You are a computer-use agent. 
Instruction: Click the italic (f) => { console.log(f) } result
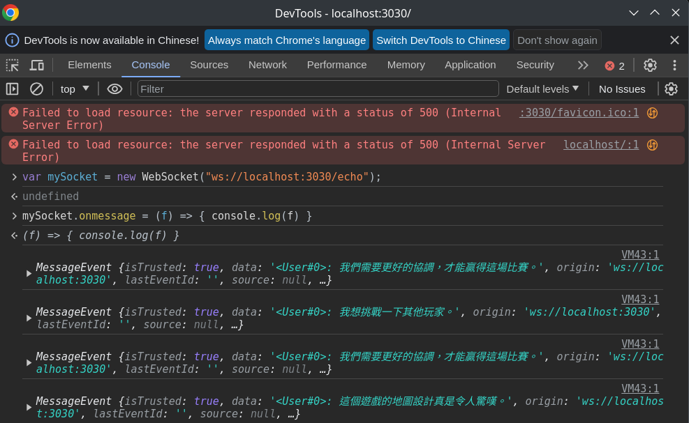[x=101, y=236]
